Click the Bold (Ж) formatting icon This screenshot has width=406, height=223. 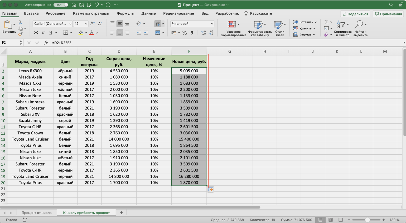click(36, 33)
